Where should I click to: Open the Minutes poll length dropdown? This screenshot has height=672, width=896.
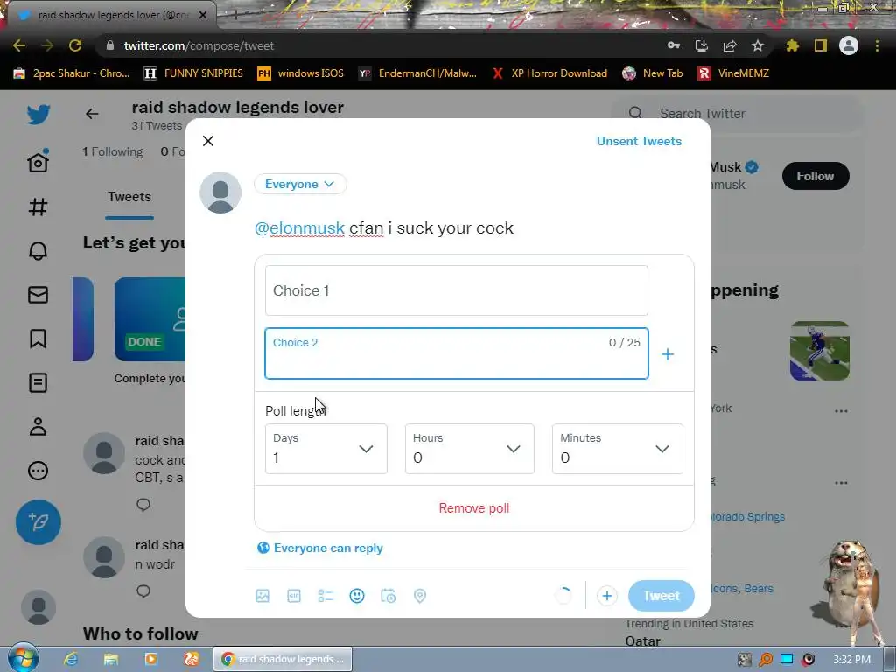(x=618, y=449)
